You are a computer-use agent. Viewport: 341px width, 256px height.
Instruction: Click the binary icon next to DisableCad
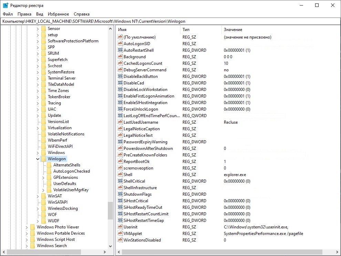click(120, 83)
